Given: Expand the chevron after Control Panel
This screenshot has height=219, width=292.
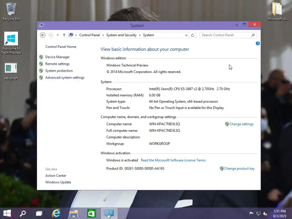Looking at the screenshot, I should pos(103,35).
